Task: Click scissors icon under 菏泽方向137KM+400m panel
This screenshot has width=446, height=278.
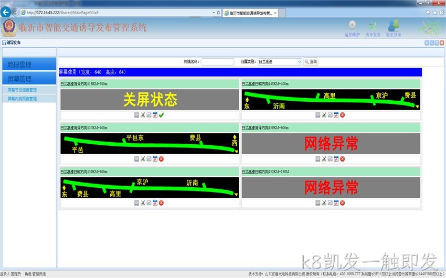Action: [x=143, y=159]
